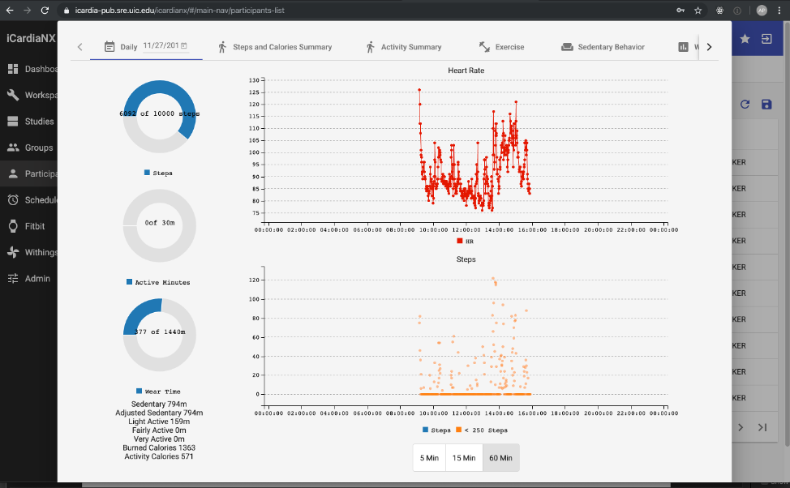The image size is (790, 488).
Task: Click the browser back arrow
Action: (10, 10)
